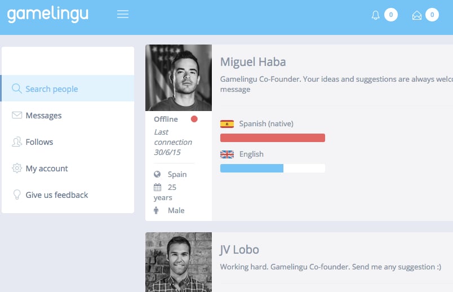Click the gear icon next to My account
The width and height of the screenshot is (453, 292).
17,168
